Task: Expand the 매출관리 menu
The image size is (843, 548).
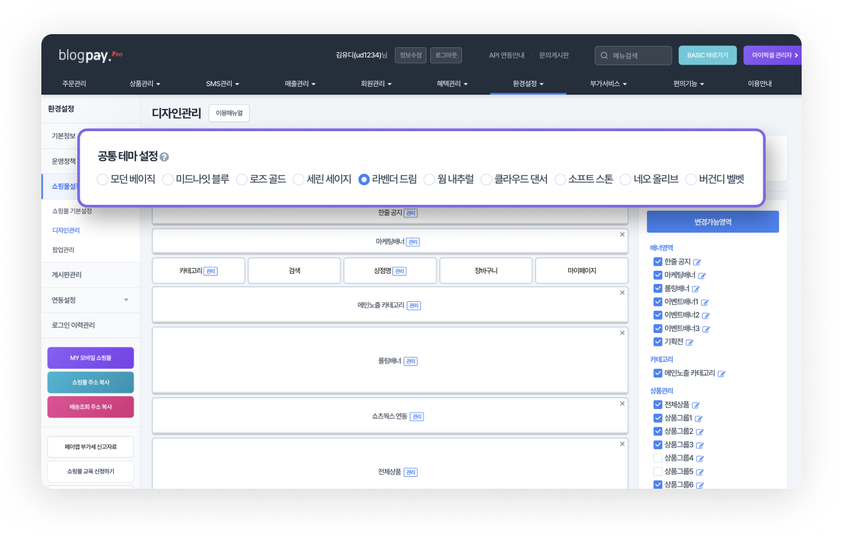Action: pos(300,84)
